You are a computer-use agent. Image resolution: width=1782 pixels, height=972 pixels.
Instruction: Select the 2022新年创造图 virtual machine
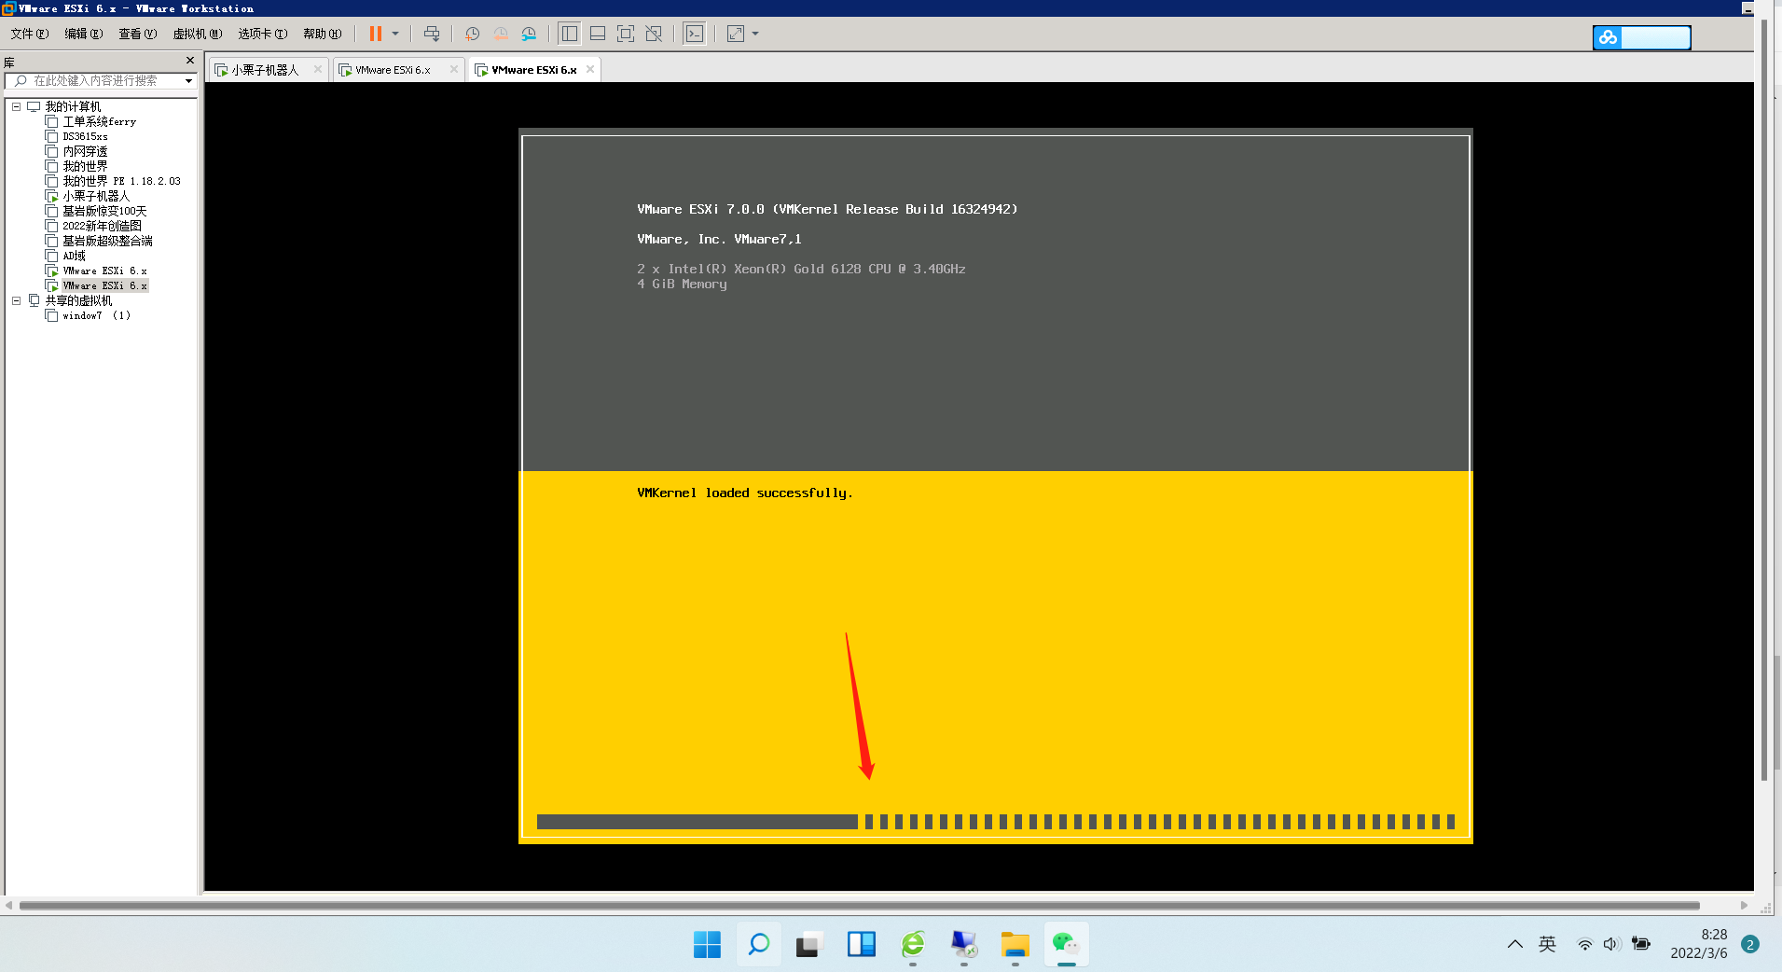click(102, 226)
